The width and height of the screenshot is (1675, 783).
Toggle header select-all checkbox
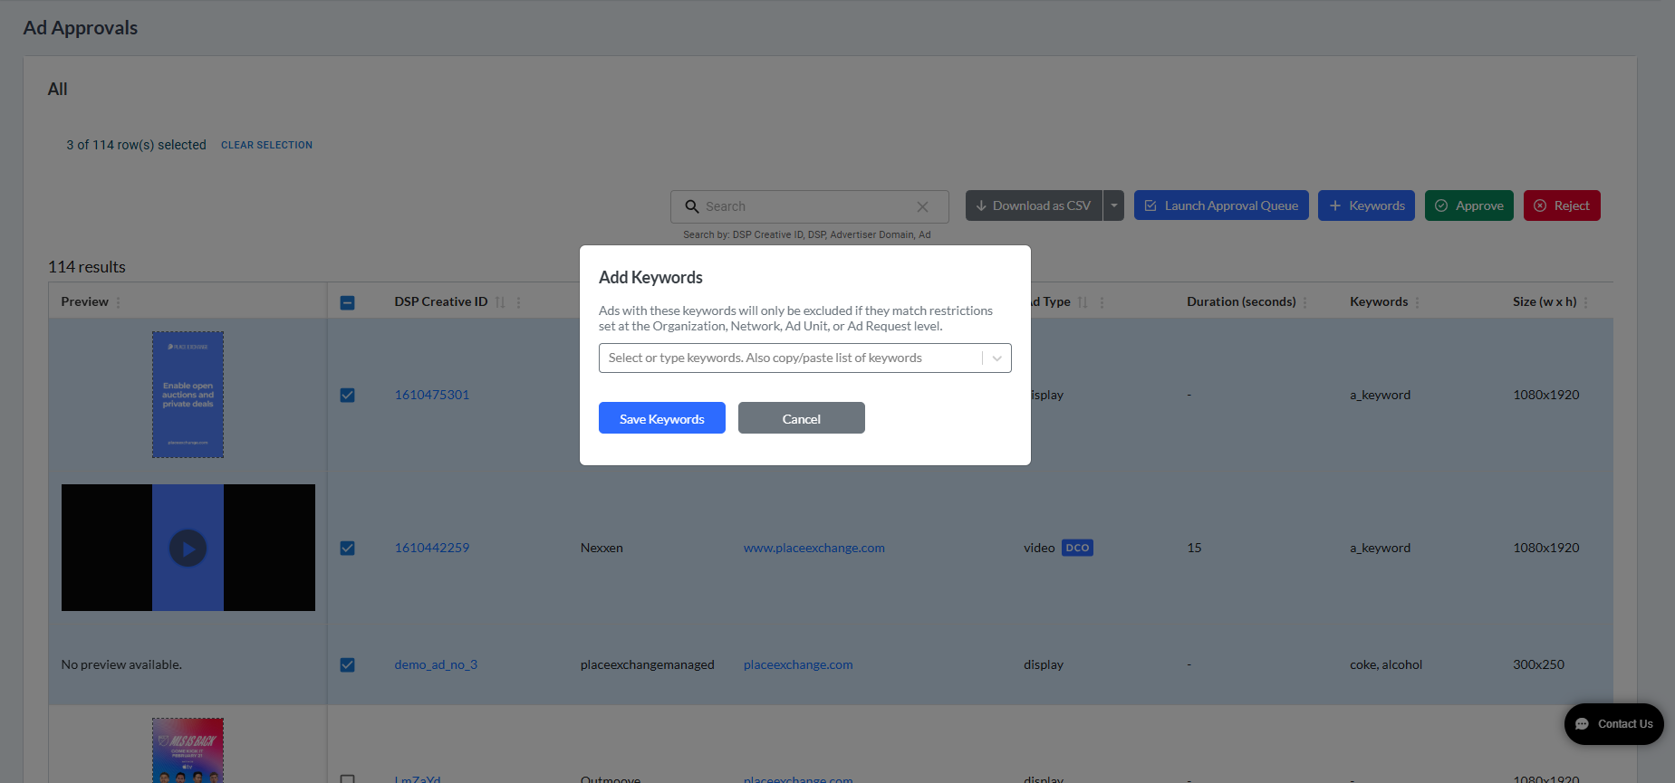(347, 302)
